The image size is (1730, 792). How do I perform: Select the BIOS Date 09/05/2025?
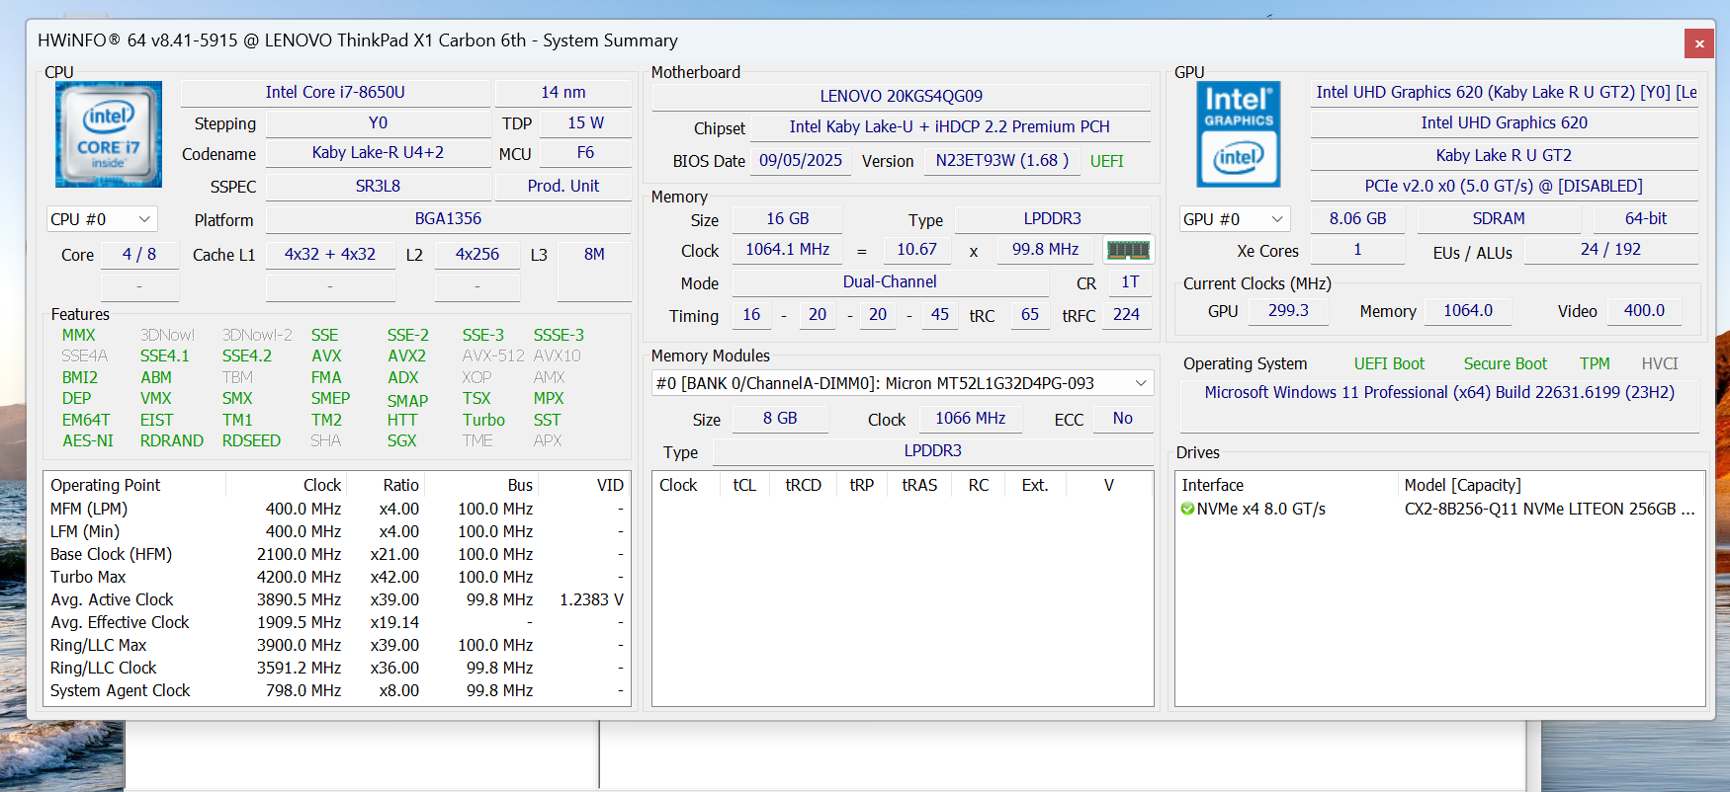coord(801,161)
